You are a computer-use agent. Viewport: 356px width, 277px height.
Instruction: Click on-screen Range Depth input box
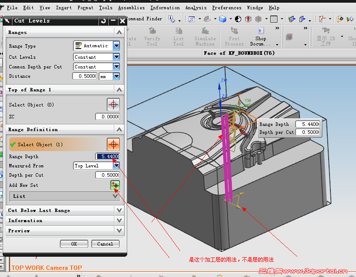coord(308,124)
